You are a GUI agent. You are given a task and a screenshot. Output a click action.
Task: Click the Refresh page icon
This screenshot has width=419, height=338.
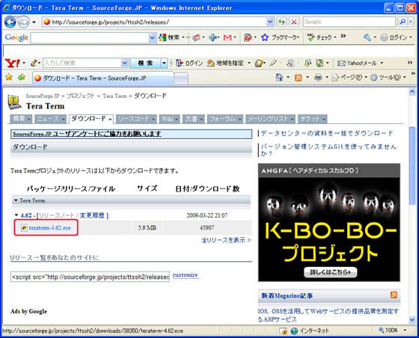(282, 22)
